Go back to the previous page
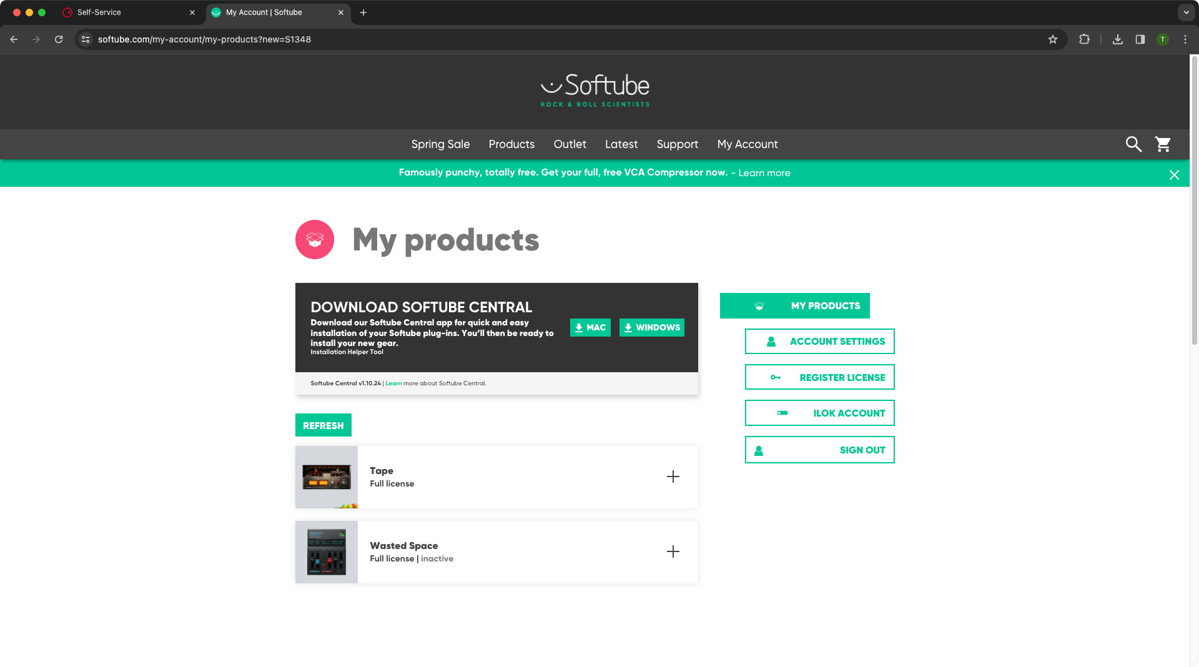The width and height of the screenshot is (1199, 667). click(14, 39)
